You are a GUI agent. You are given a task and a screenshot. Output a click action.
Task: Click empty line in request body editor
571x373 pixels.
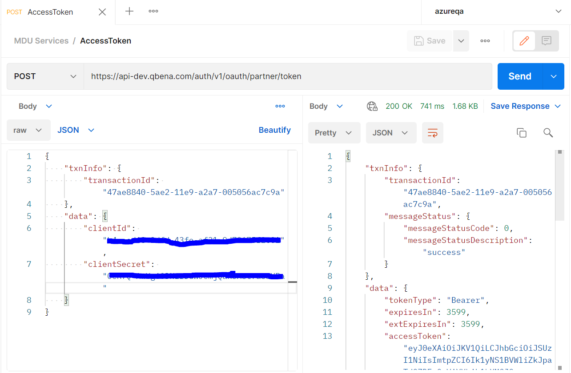click(171, 288)
